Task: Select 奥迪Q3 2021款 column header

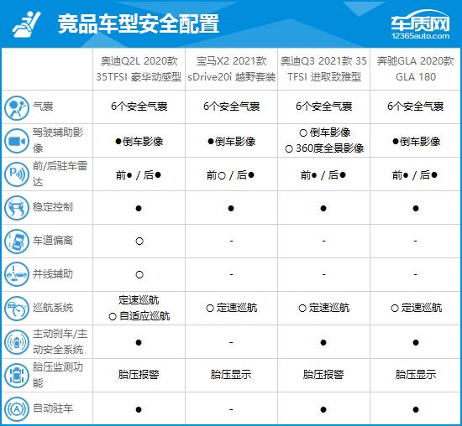Action: [323, 69]
